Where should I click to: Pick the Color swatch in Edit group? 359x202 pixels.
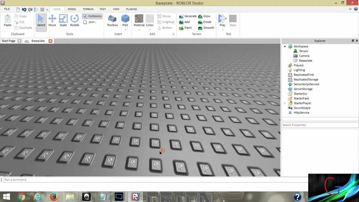click(150, 19)
